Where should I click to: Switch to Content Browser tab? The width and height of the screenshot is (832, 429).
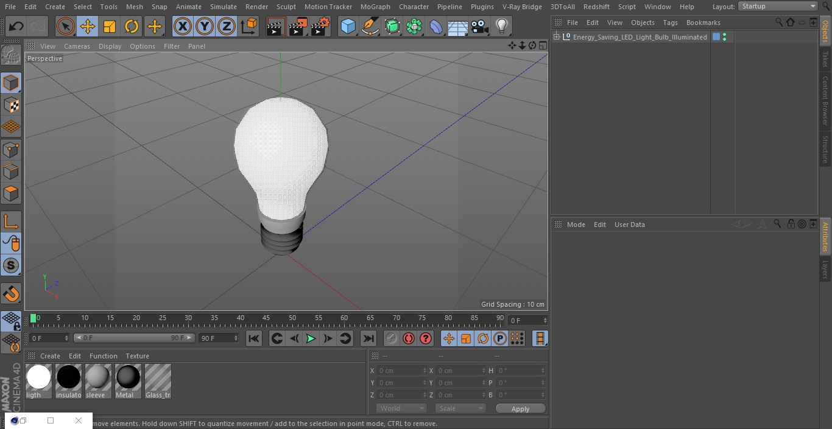(825, 100)
